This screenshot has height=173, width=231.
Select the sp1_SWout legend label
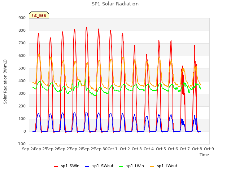tap(103, 166)
